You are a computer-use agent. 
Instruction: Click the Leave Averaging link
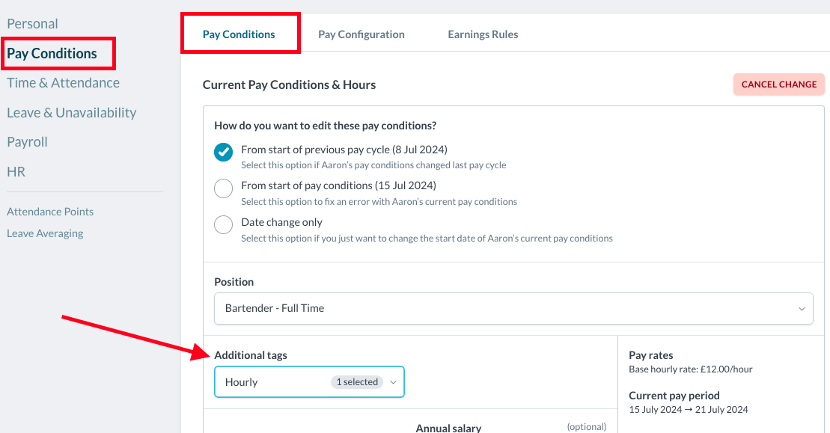pos(45,233)
